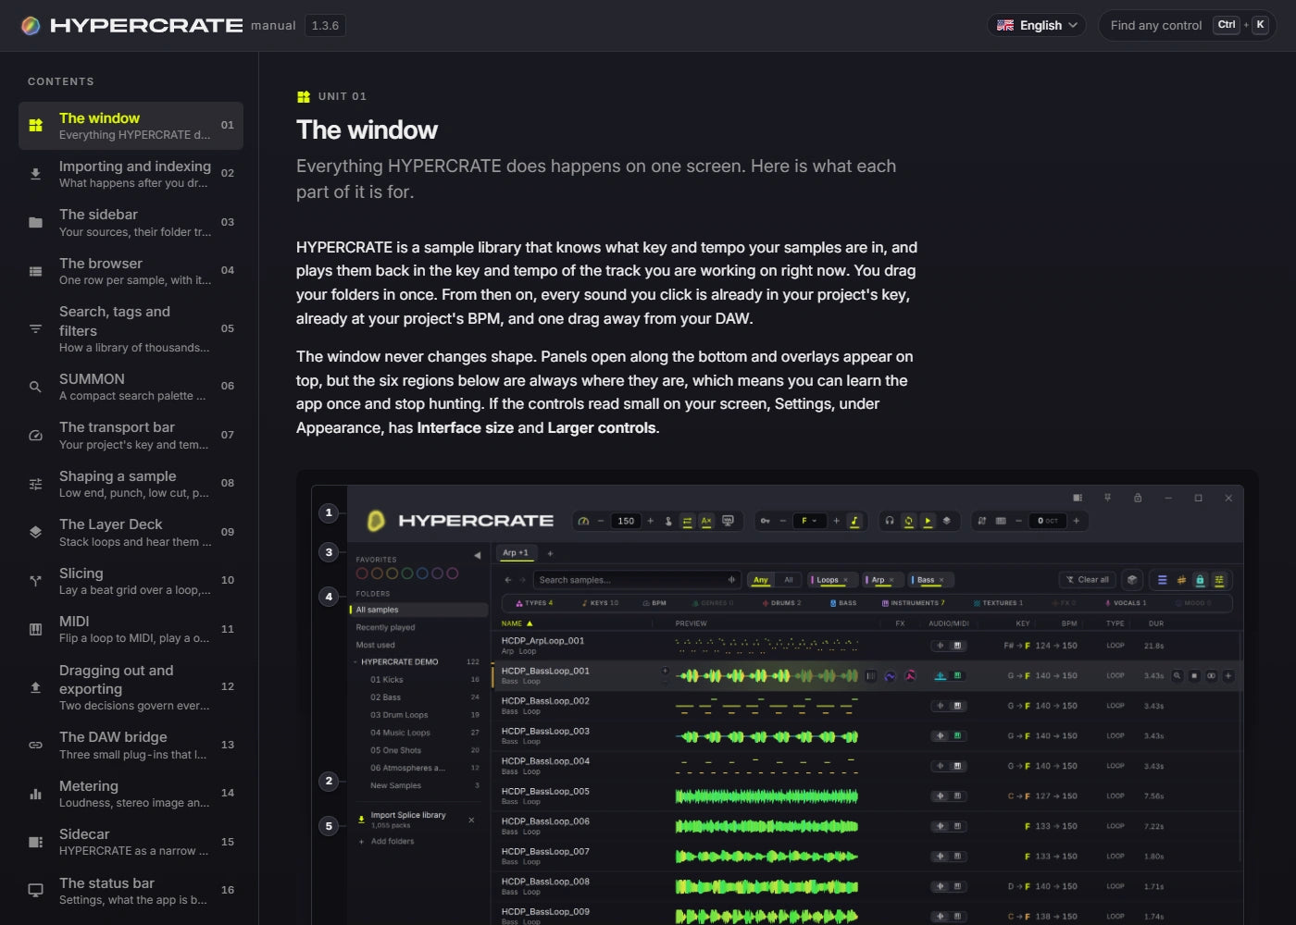1296x925 pixels.
Task: Click the stacked layers icon next to the play button
Action: [946, 521]
